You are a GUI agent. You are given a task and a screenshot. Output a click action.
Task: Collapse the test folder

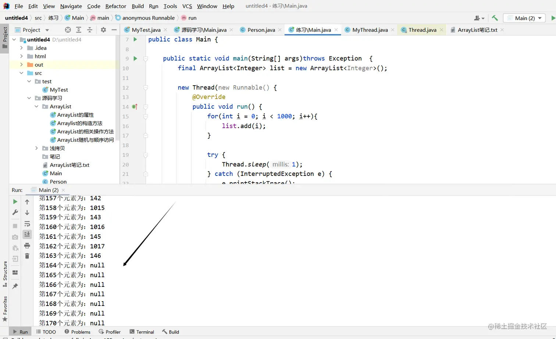click(x=29, y=81)
